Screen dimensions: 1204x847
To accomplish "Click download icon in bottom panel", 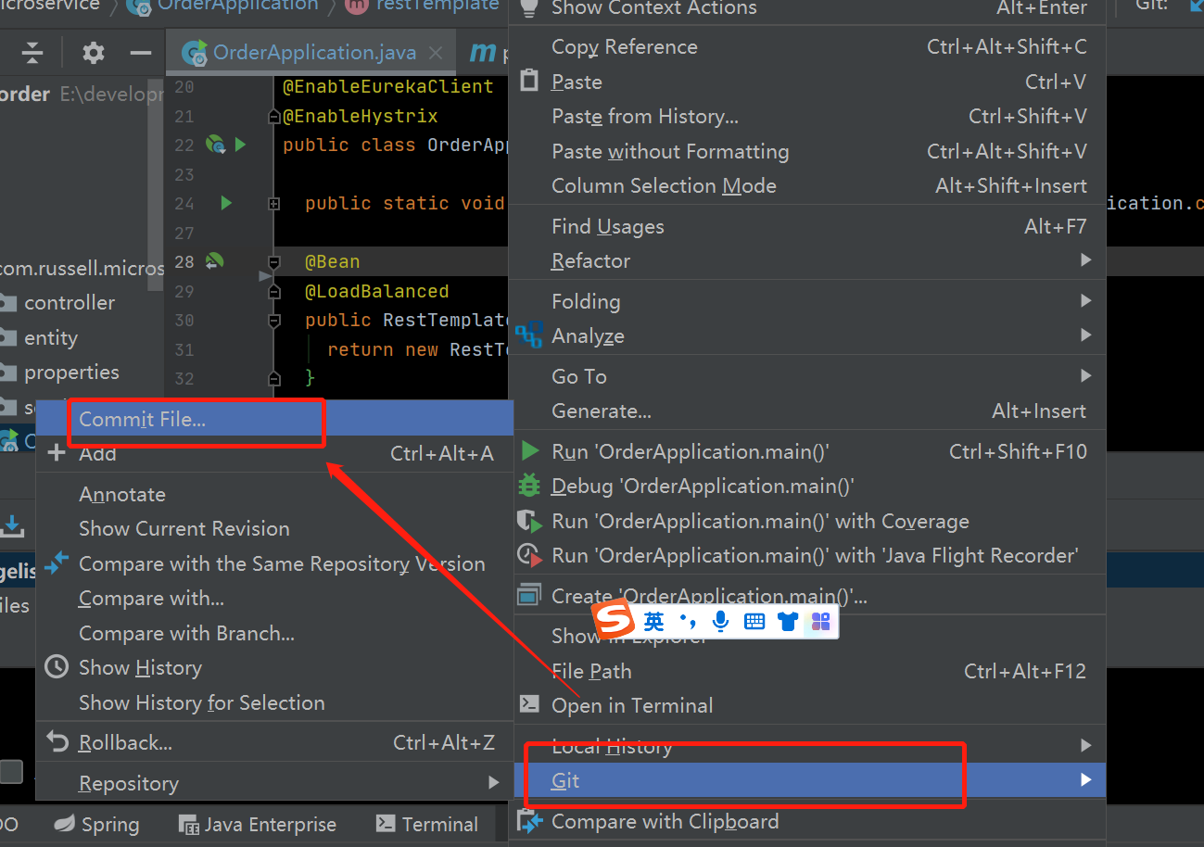I will [12, 526].
